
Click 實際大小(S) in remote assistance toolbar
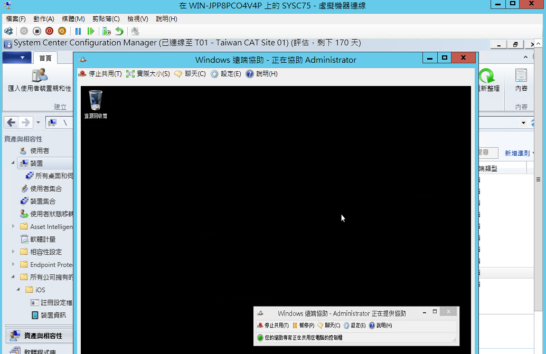click(148, 74)
